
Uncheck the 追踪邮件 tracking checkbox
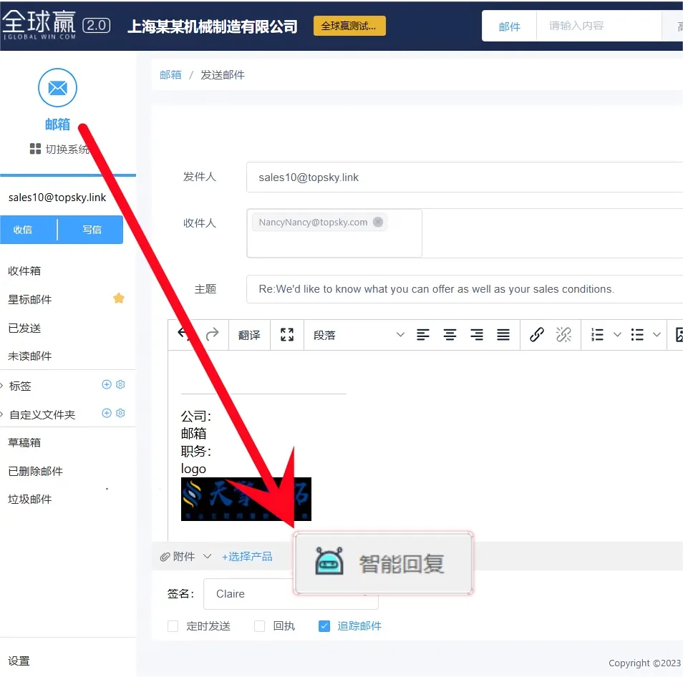(324, 626)
